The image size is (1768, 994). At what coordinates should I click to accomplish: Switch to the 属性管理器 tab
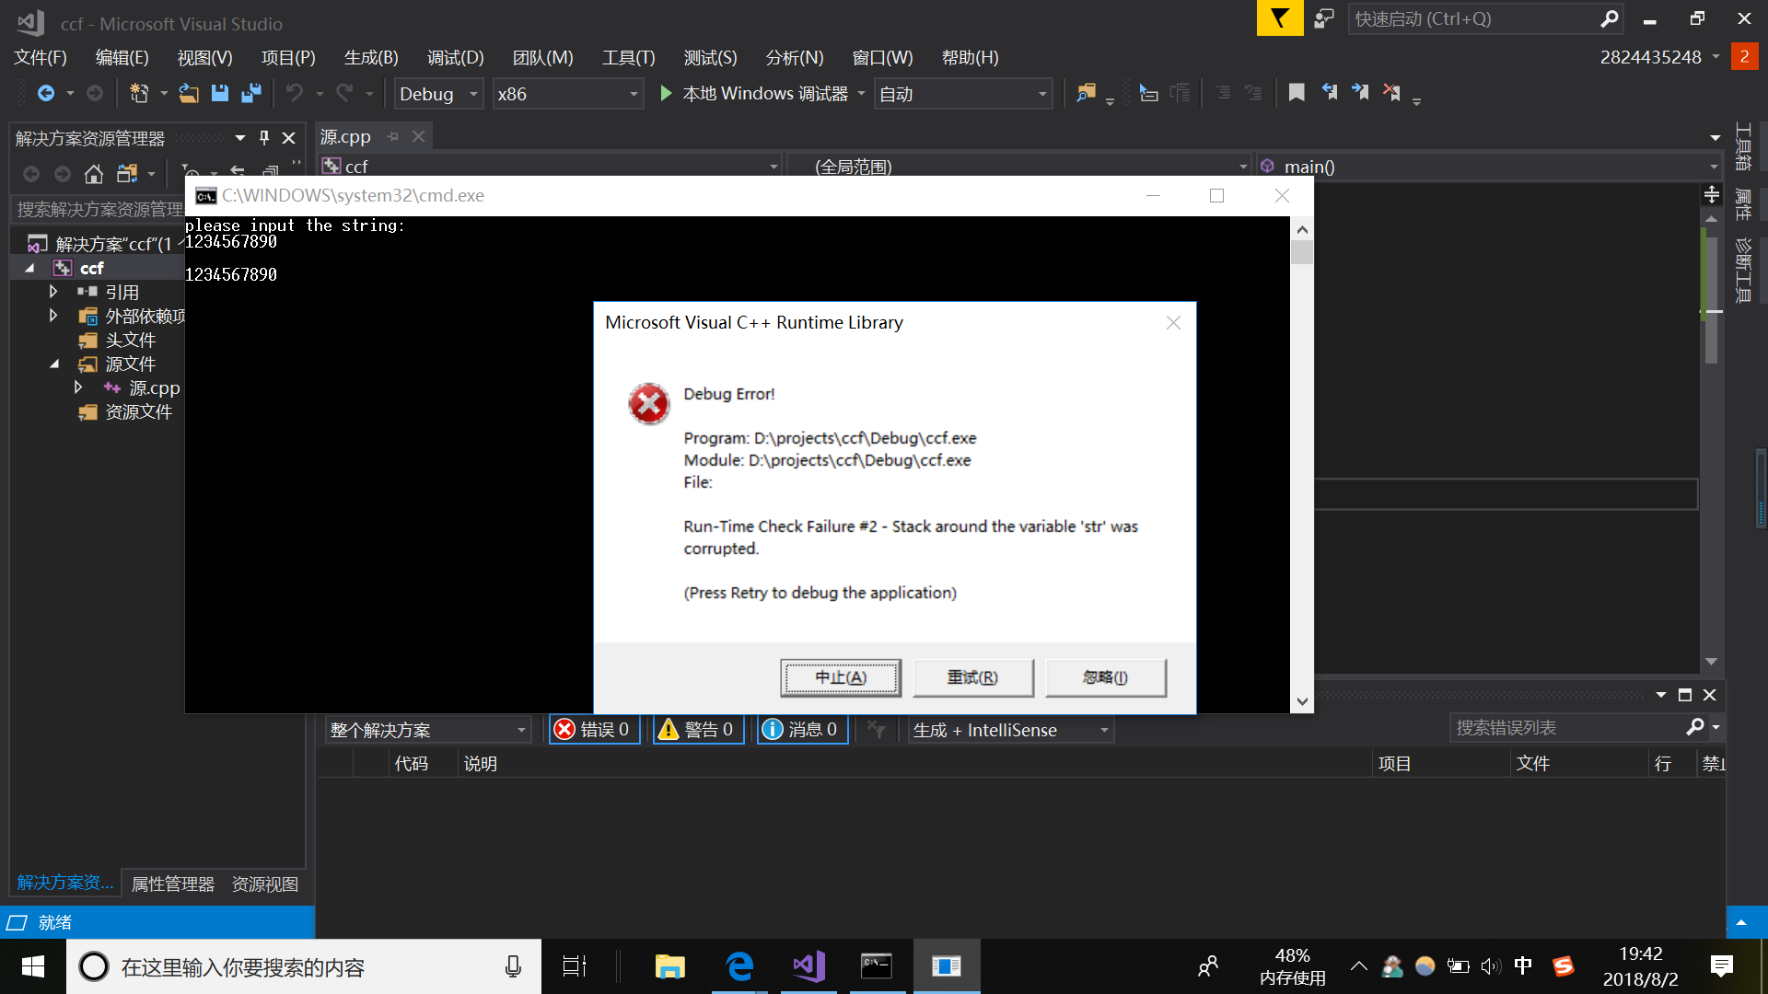point(172,884)
